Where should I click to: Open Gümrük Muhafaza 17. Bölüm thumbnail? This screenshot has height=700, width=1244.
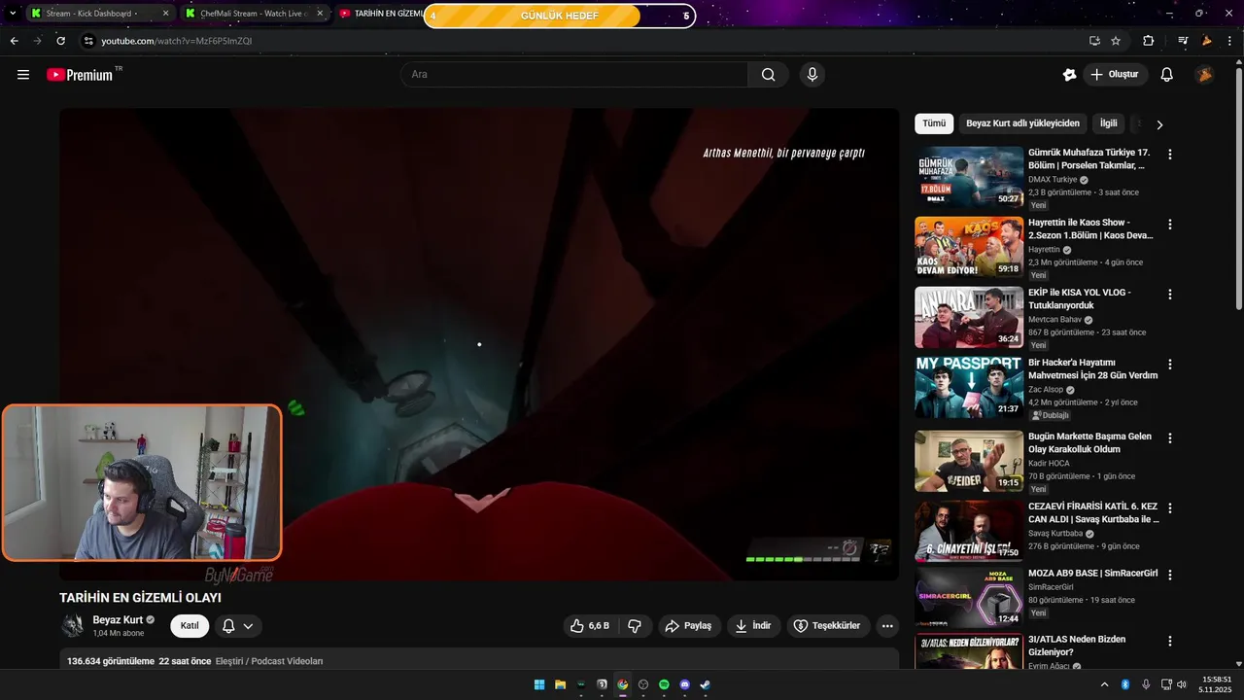point(969,177)
